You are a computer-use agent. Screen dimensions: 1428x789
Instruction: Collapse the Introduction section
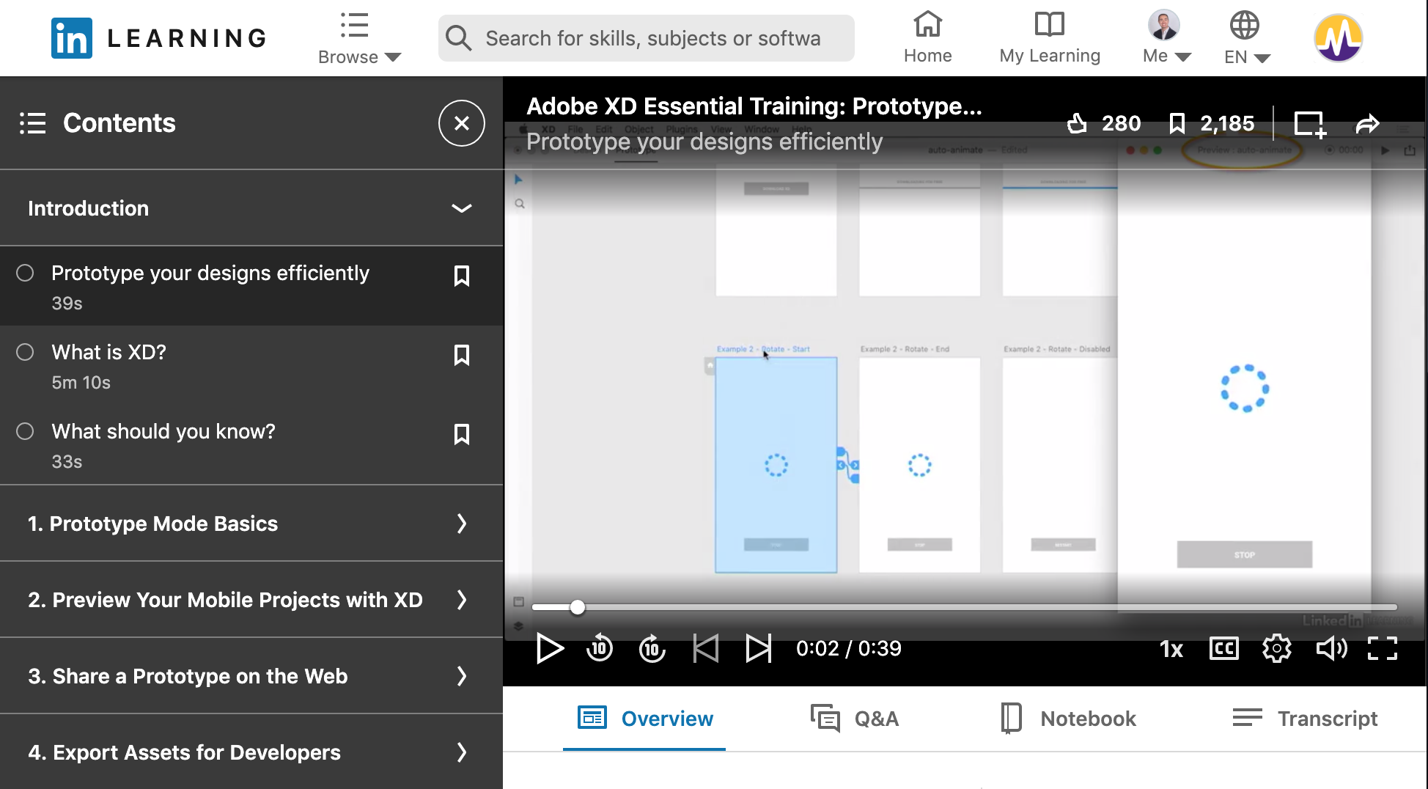[461, 208]
